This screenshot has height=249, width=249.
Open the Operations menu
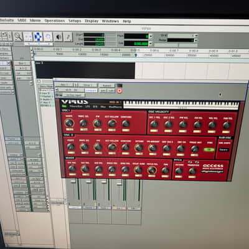coord(55,21)
